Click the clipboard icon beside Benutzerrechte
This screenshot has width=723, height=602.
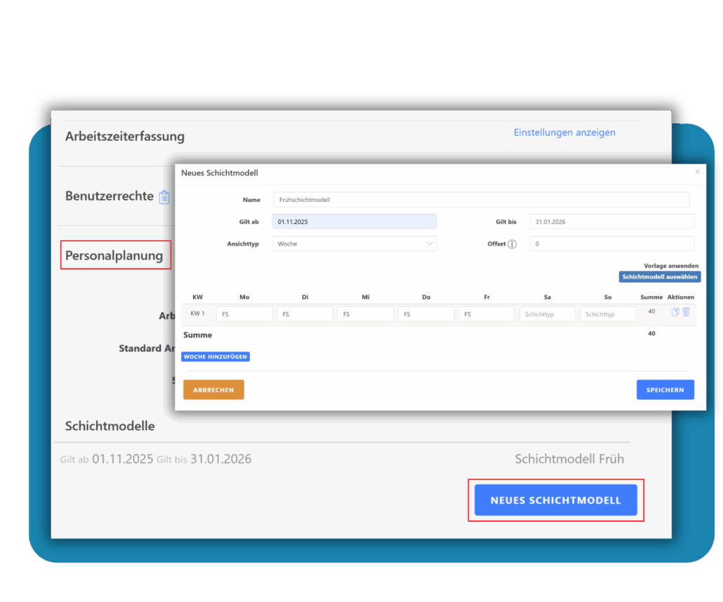click(x=164, y=197)
